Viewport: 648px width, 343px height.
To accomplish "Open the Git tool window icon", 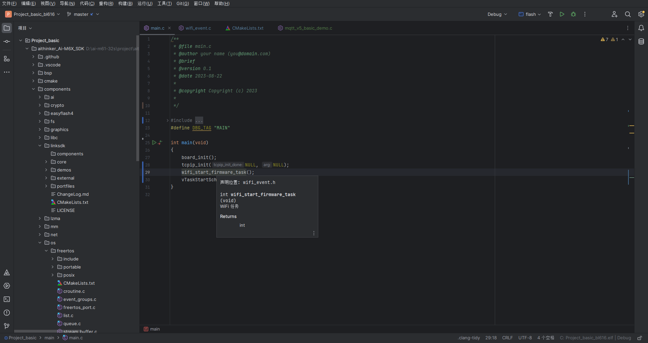I will (x=7, y=326).
